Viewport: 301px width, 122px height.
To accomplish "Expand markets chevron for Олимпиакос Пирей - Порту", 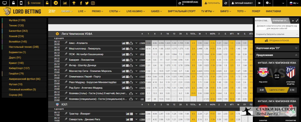I will [x=136, y=76].
